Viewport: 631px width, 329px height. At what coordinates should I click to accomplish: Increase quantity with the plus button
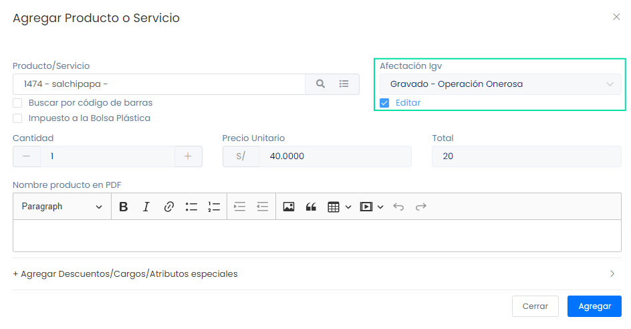(x=188, y=156)
